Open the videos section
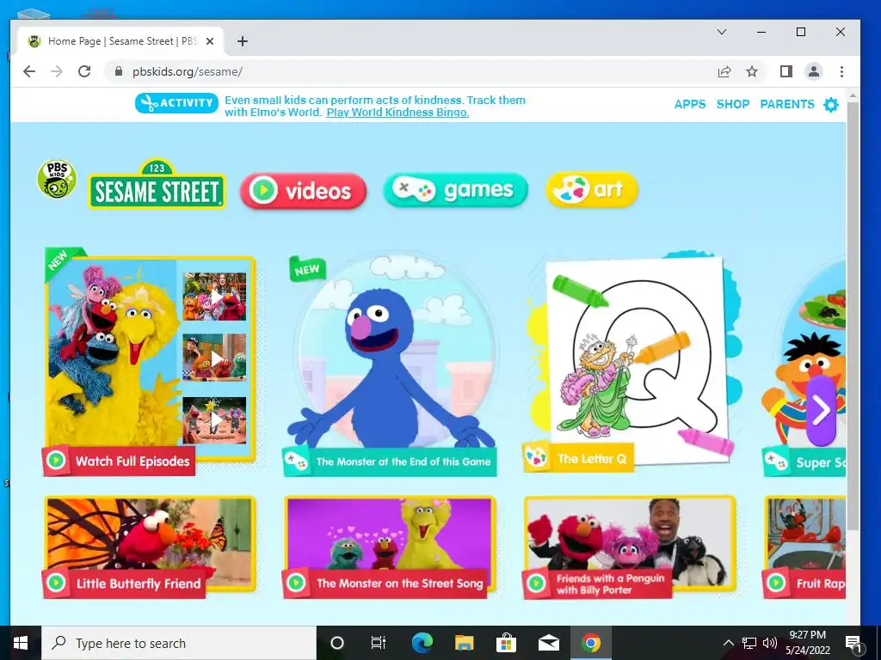The image size is (881, 660). (x=304, y=191)
